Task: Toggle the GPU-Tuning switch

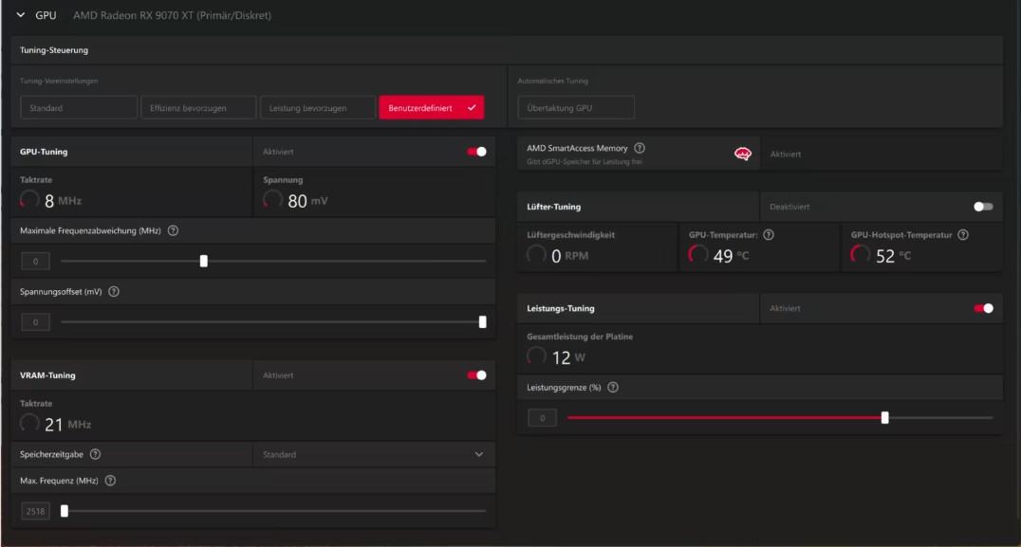Action: (476, 152)
